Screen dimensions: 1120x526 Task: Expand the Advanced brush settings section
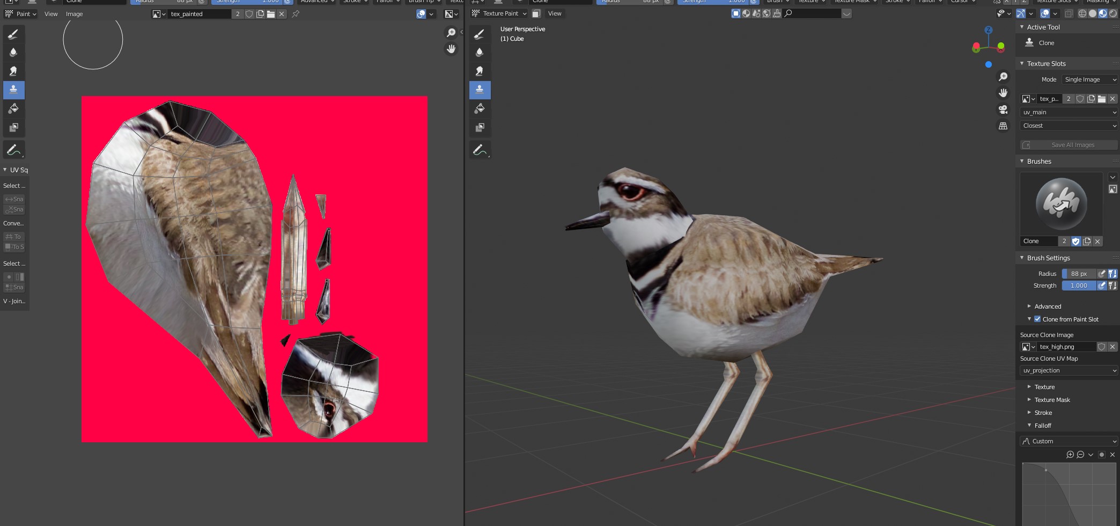pos(1047,306)
